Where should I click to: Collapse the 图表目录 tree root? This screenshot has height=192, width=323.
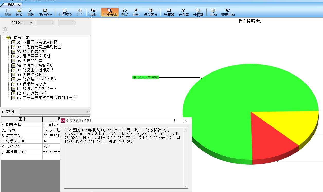click(4, 38)
